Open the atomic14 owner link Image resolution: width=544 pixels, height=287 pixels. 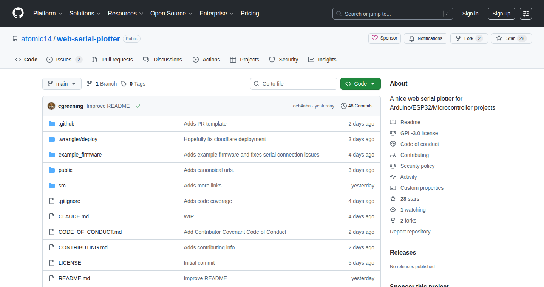pyautogui.click(x=36, y=39)
